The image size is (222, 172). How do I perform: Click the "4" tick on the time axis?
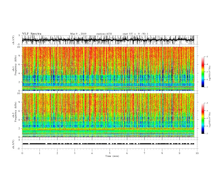pyautogui.click(x=92, y=153)
